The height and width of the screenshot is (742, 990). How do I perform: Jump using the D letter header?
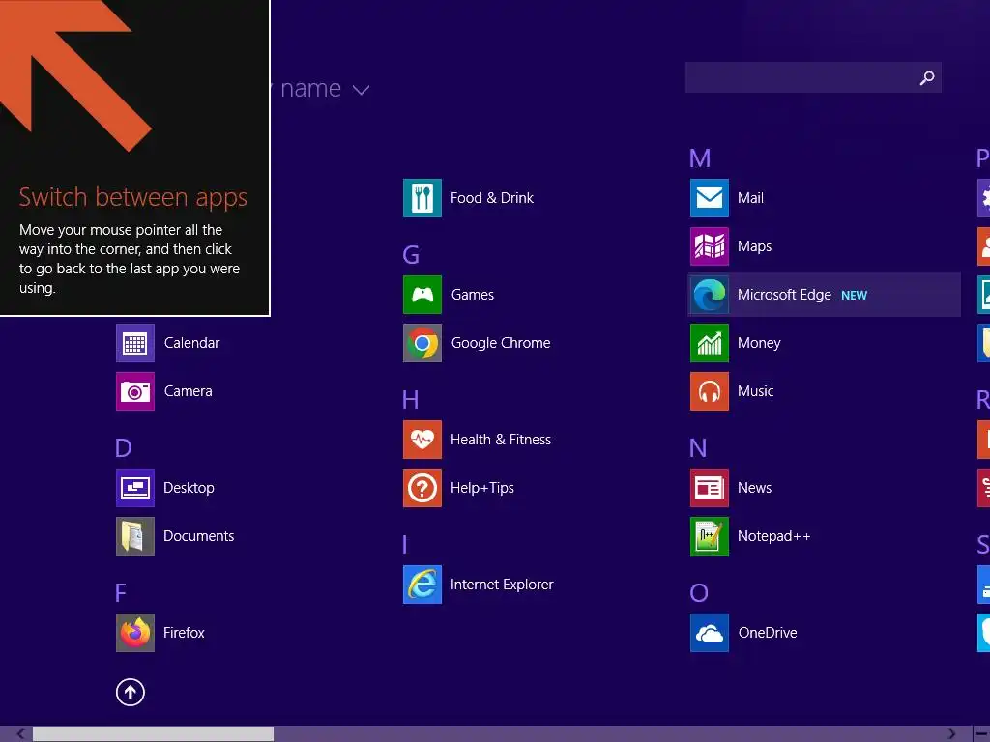point(124,448)
